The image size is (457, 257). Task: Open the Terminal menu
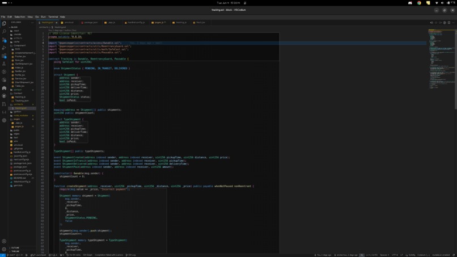pos(53,17)
